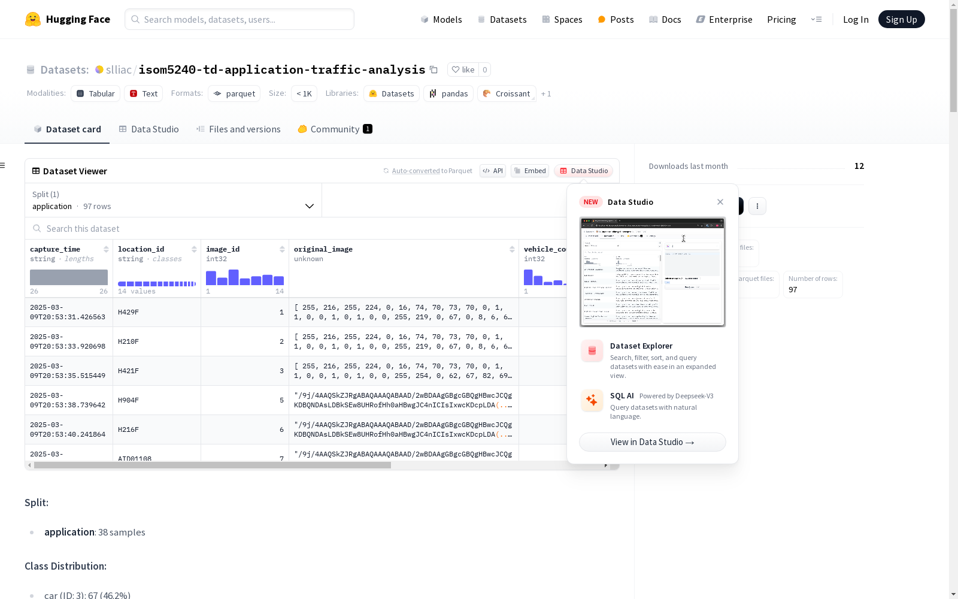The image size is (958, 599).
Task: Go to the Pricing page
Action: 781,19
